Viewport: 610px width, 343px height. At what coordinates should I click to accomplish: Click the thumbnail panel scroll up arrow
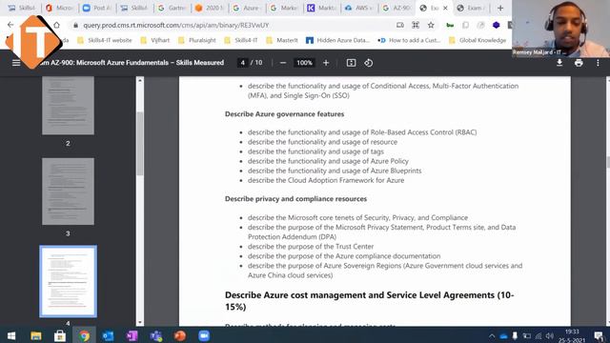click(140, 80)
